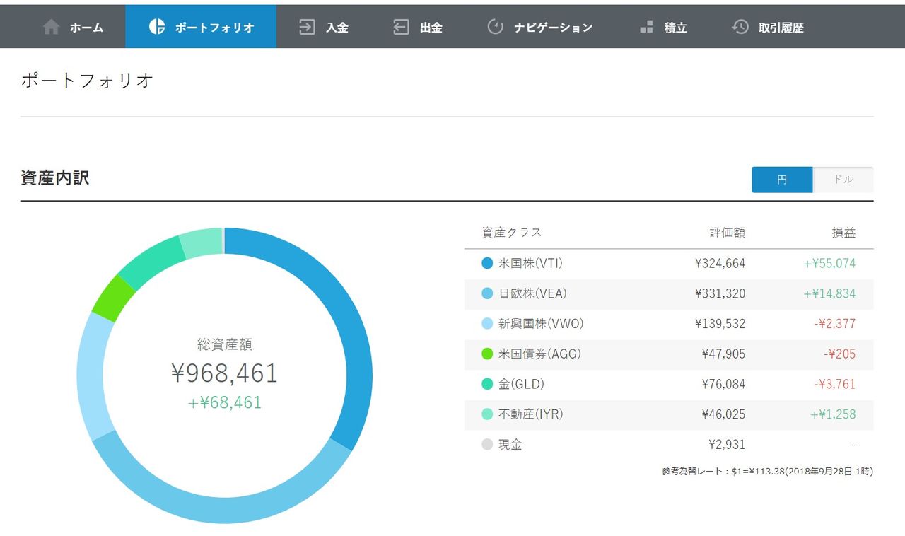Click the 損益 column header

(843, 233)
